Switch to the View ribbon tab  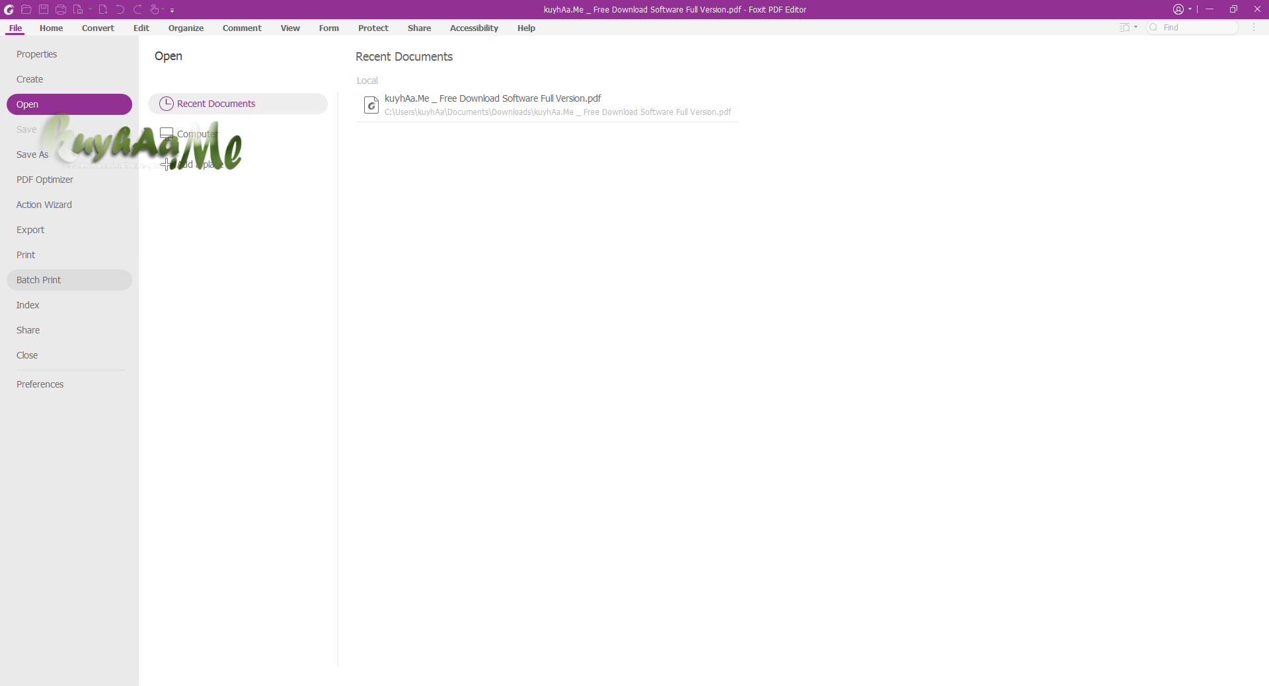pyautogui.click(x=290, y=28)
